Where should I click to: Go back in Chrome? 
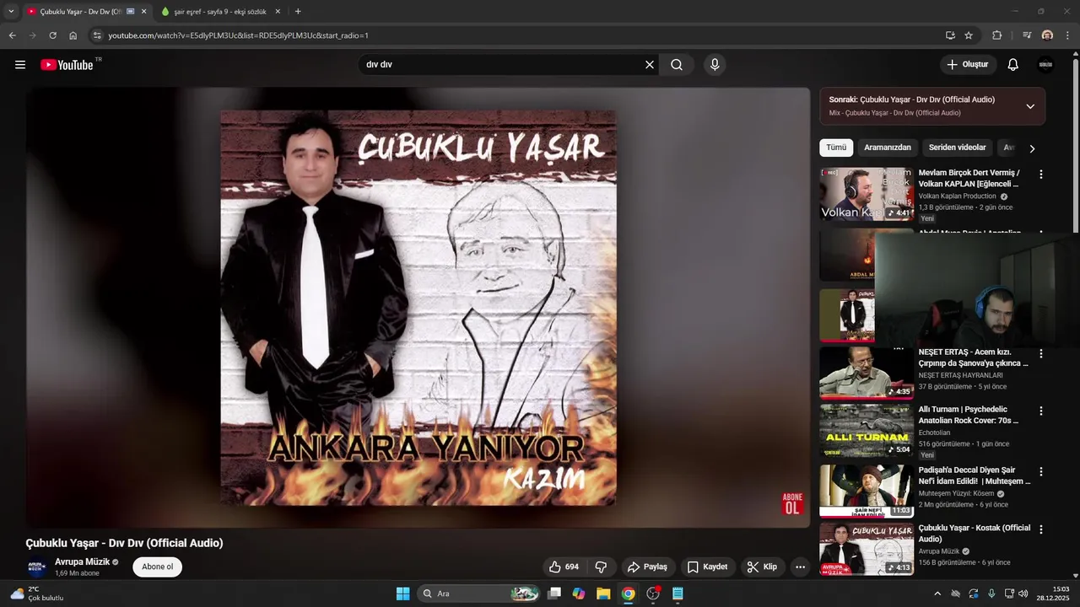click(12, 35)
